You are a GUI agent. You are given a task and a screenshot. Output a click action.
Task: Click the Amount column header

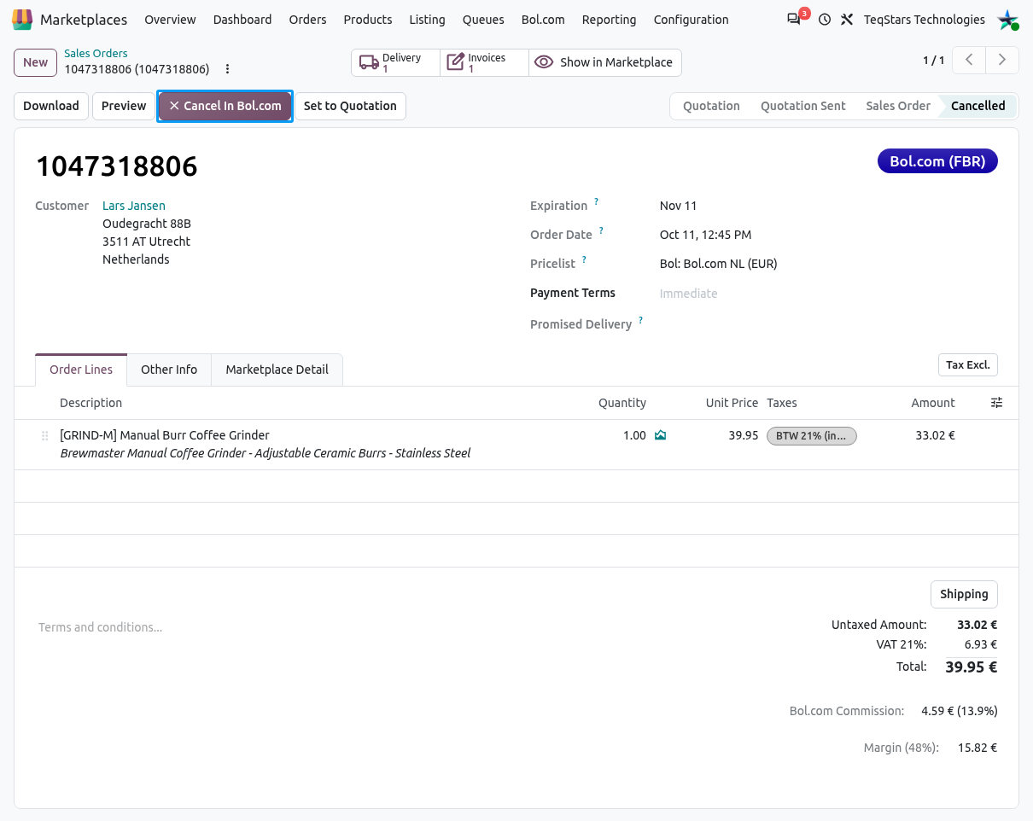point(933,403)
